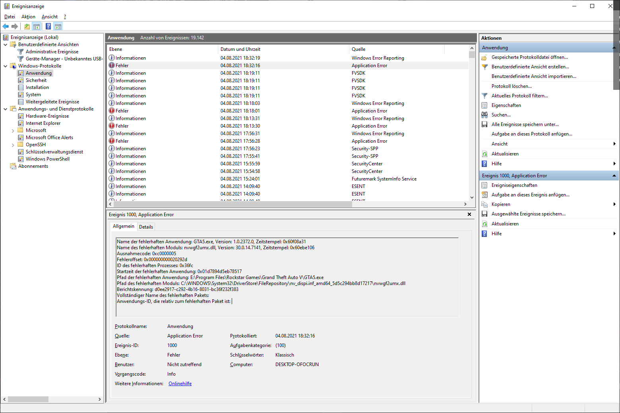Click the icon for Aufgabe an dieses Ereignis anfügen
This screenshot has width=620, height=413.
point(484,195)
